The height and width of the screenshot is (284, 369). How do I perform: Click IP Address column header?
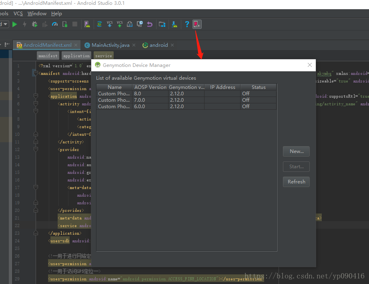[223, 87]
